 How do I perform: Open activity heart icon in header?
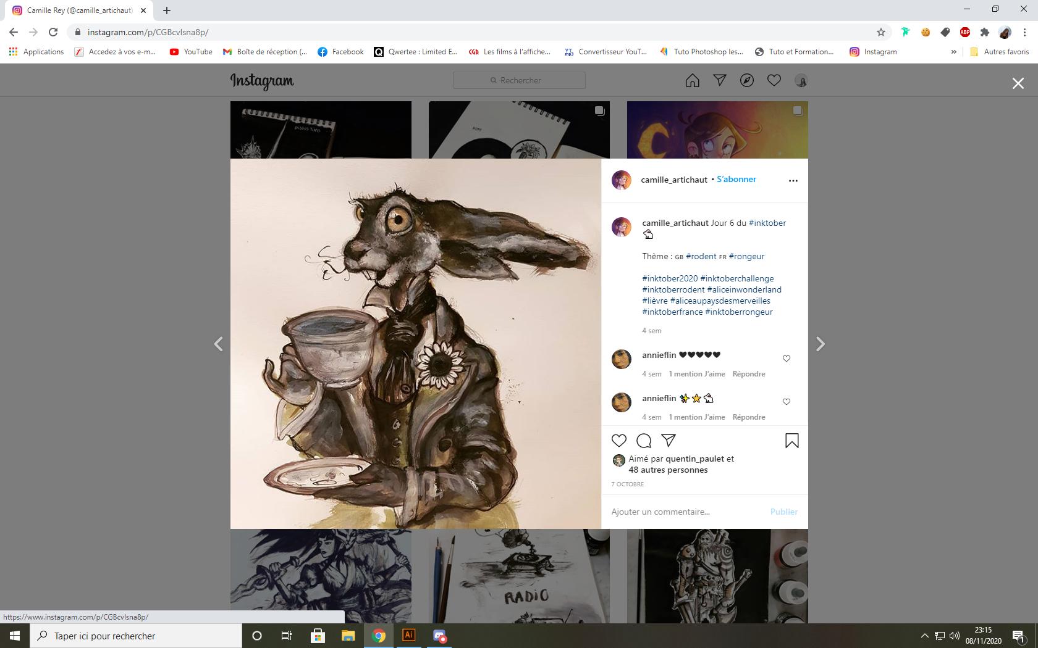pyautogui.click(x=774, y=80)
